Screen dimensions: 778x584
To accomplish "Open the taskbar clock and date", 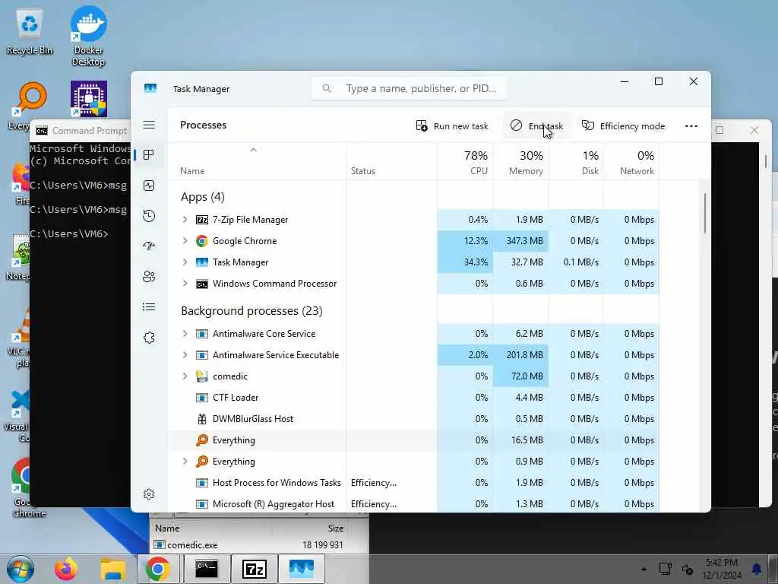I will click(x=722, y=569).
